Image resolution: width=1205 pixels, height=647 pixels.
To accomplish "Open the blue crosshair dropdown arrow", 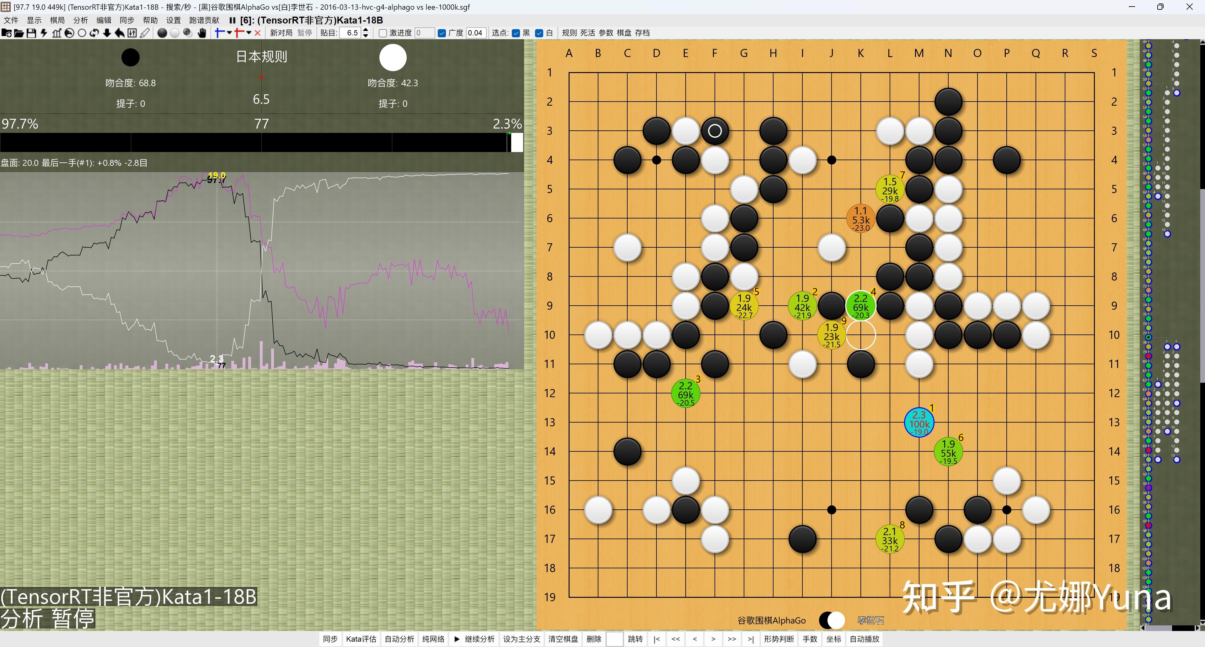I will click(x=229, y=33).
